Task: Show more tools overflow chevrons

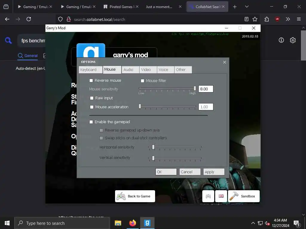Action: (x=288, y=19)
